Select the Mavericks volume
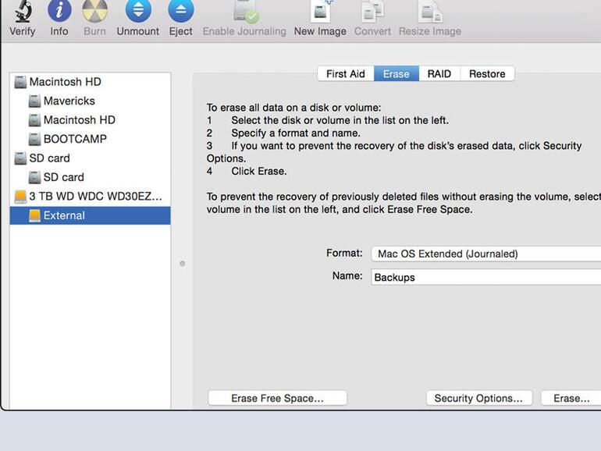Screen dimensions: 601x451 point(90,101)
